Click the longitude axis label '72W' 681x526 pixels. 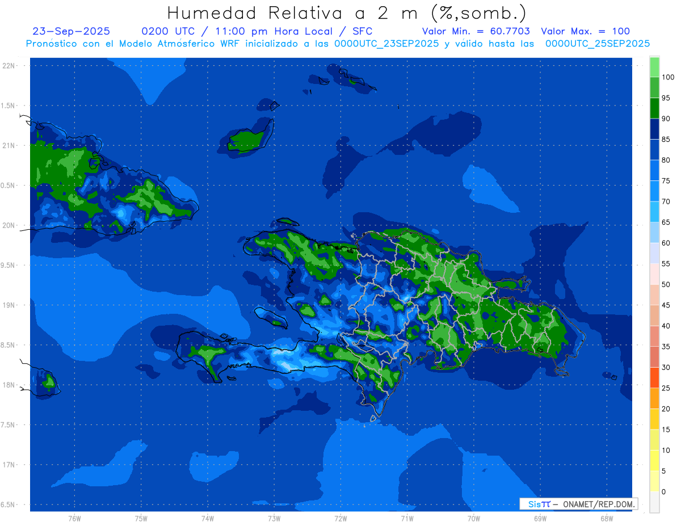pos(340,519)
